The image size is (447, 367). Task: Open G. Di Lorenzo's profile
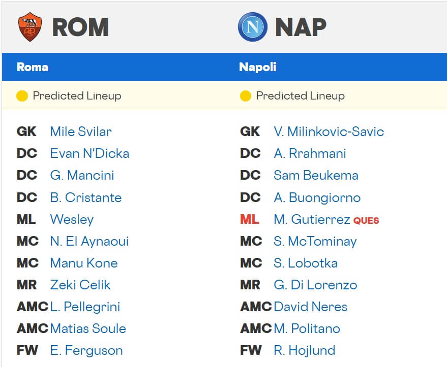tap(316, 285)
